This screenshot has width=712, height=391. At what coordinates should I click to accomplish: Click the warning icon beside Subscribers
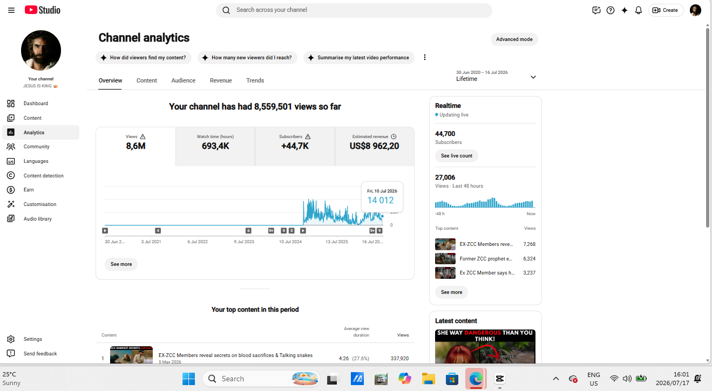tap(308, 137)
